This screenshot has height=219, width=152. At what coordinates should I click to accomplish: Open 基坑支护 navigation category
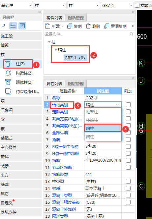pos(21,212)
